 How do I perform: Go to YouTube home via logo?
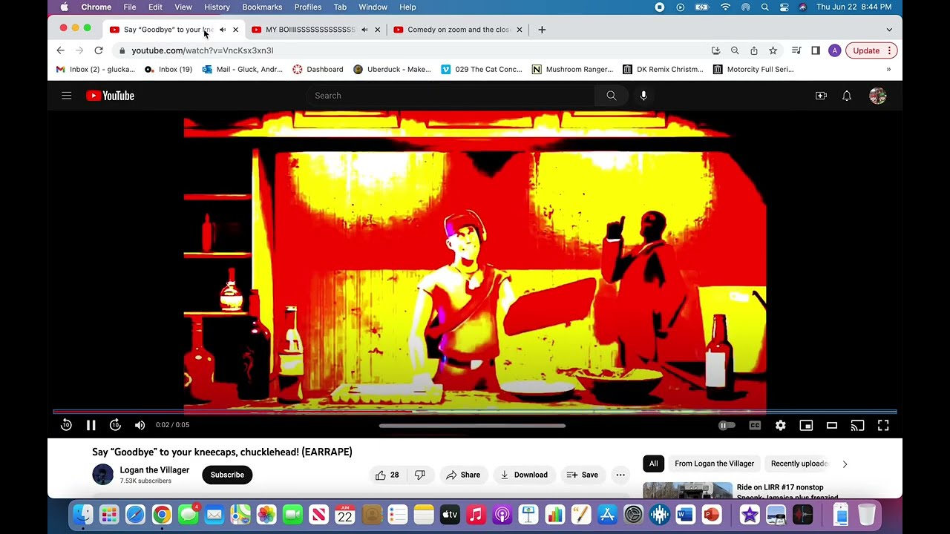[x=110, y=96]
